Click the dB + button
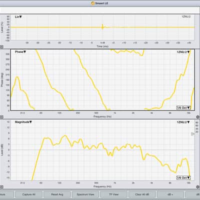The width and height of the screenshot is (200, 200). pyautogui.click(x=170, y=194)
